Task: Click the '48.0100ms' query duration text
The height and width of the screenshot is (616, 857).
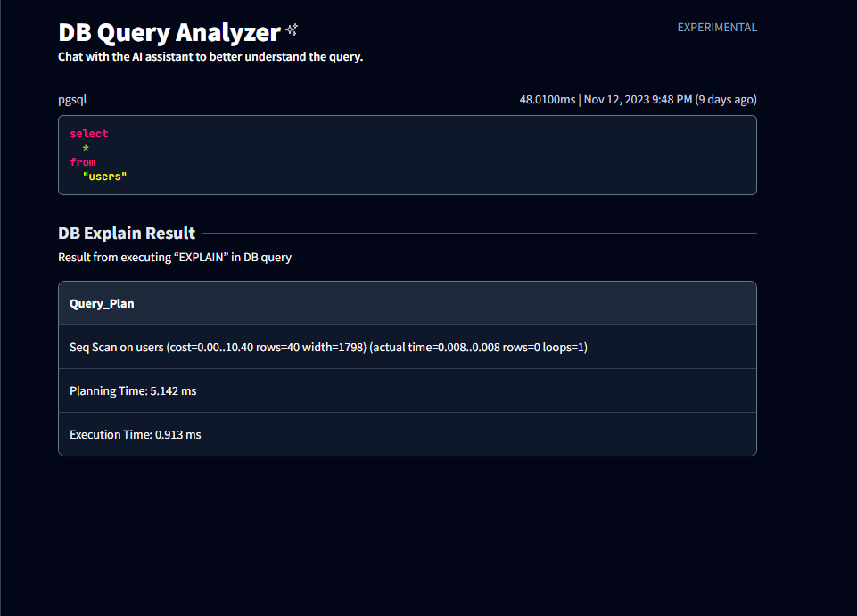Action: 547,100
